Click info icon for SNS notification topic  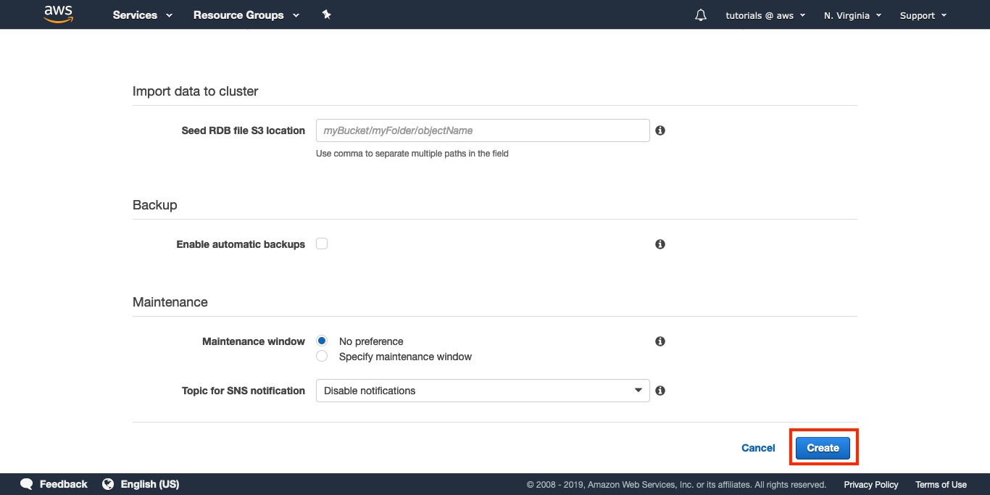pyautogui.click(x=660, y=391)
